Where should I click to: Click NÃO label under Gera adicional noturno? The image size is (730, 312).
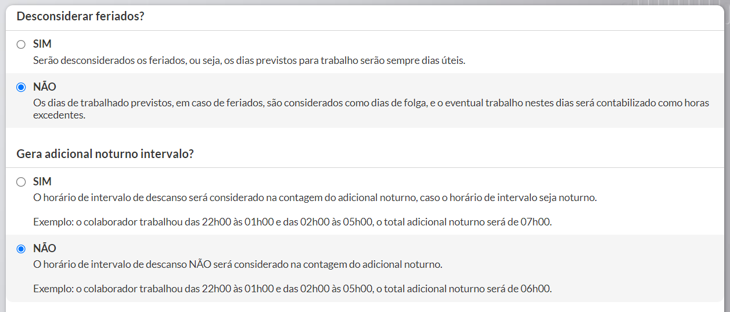pos(45,248)
